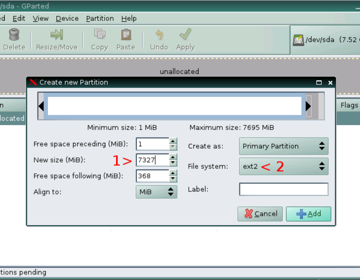Decrease Free space following value
The height and width of the screenshot is (280, 360).
(173, 179)
